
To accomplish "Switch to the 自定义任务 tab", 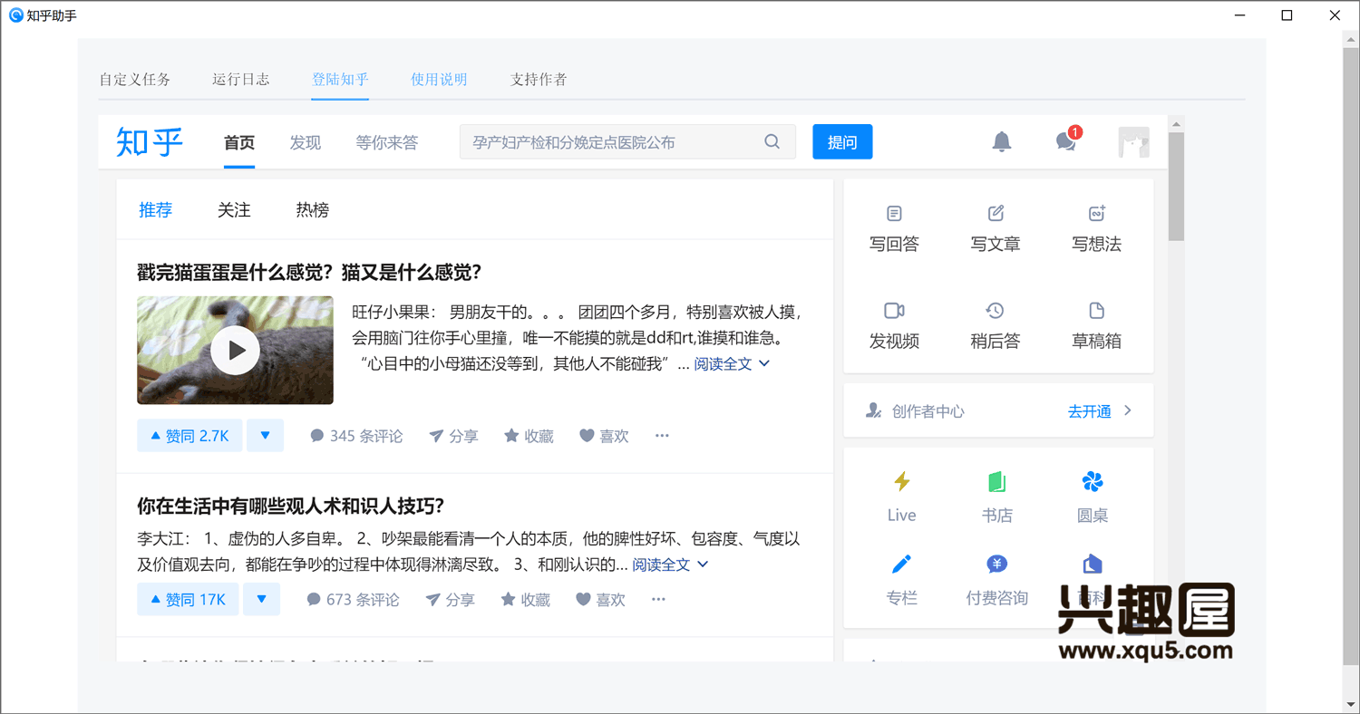I will click(135, 79).
